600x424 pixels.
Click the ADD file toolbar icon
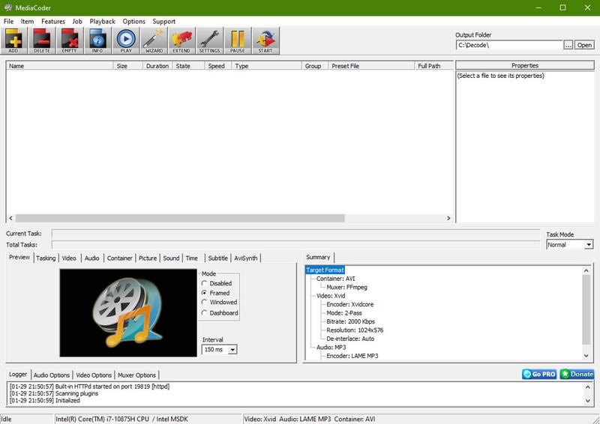point(14,40)
